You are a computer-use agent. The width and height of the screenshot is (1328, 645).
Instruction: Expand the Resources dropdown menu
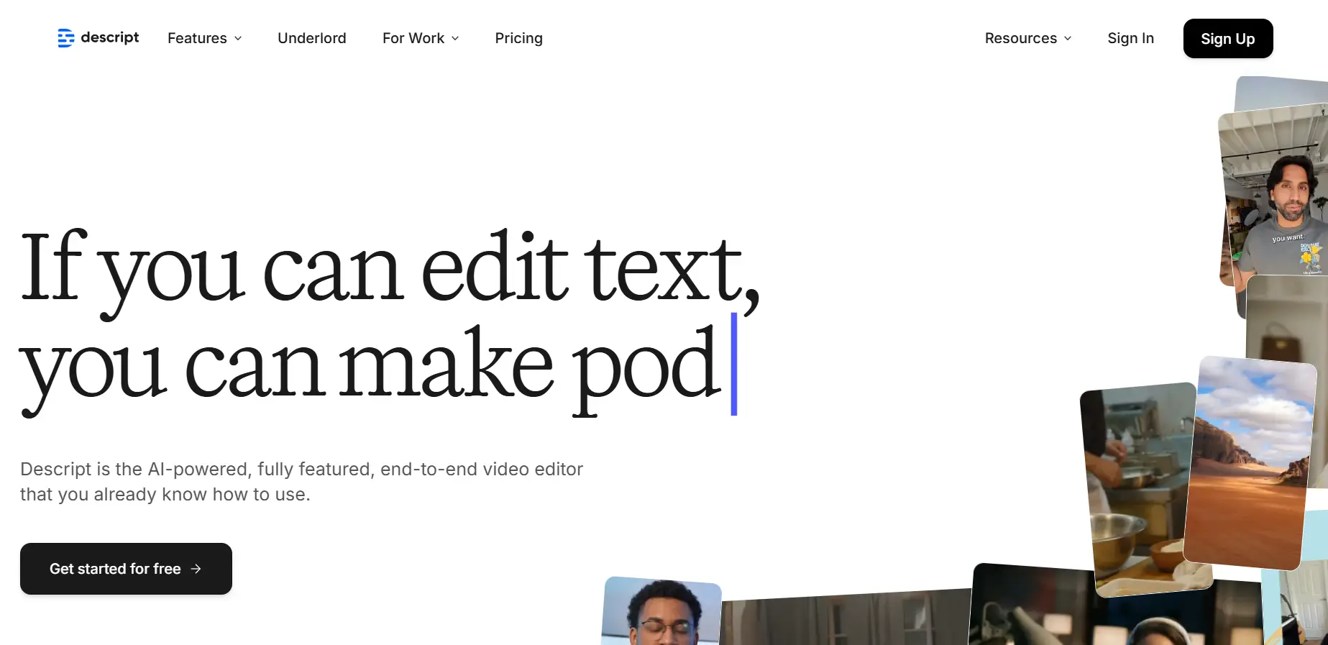pos(1028,38)
